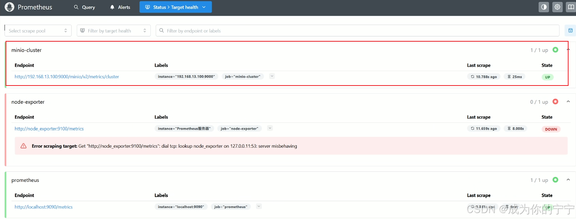Click the red health ring icon of node-exporter
This screenshot has width=576, height=219.
coord(555,102)
